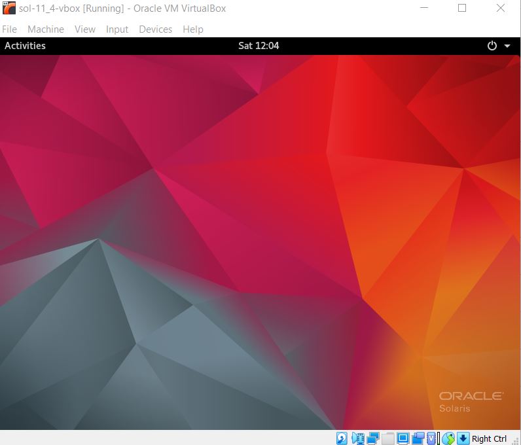Screen dimensions: 521x445
Task: Click the Solaris power icon in top bar
Action: (x=492, y=46)
